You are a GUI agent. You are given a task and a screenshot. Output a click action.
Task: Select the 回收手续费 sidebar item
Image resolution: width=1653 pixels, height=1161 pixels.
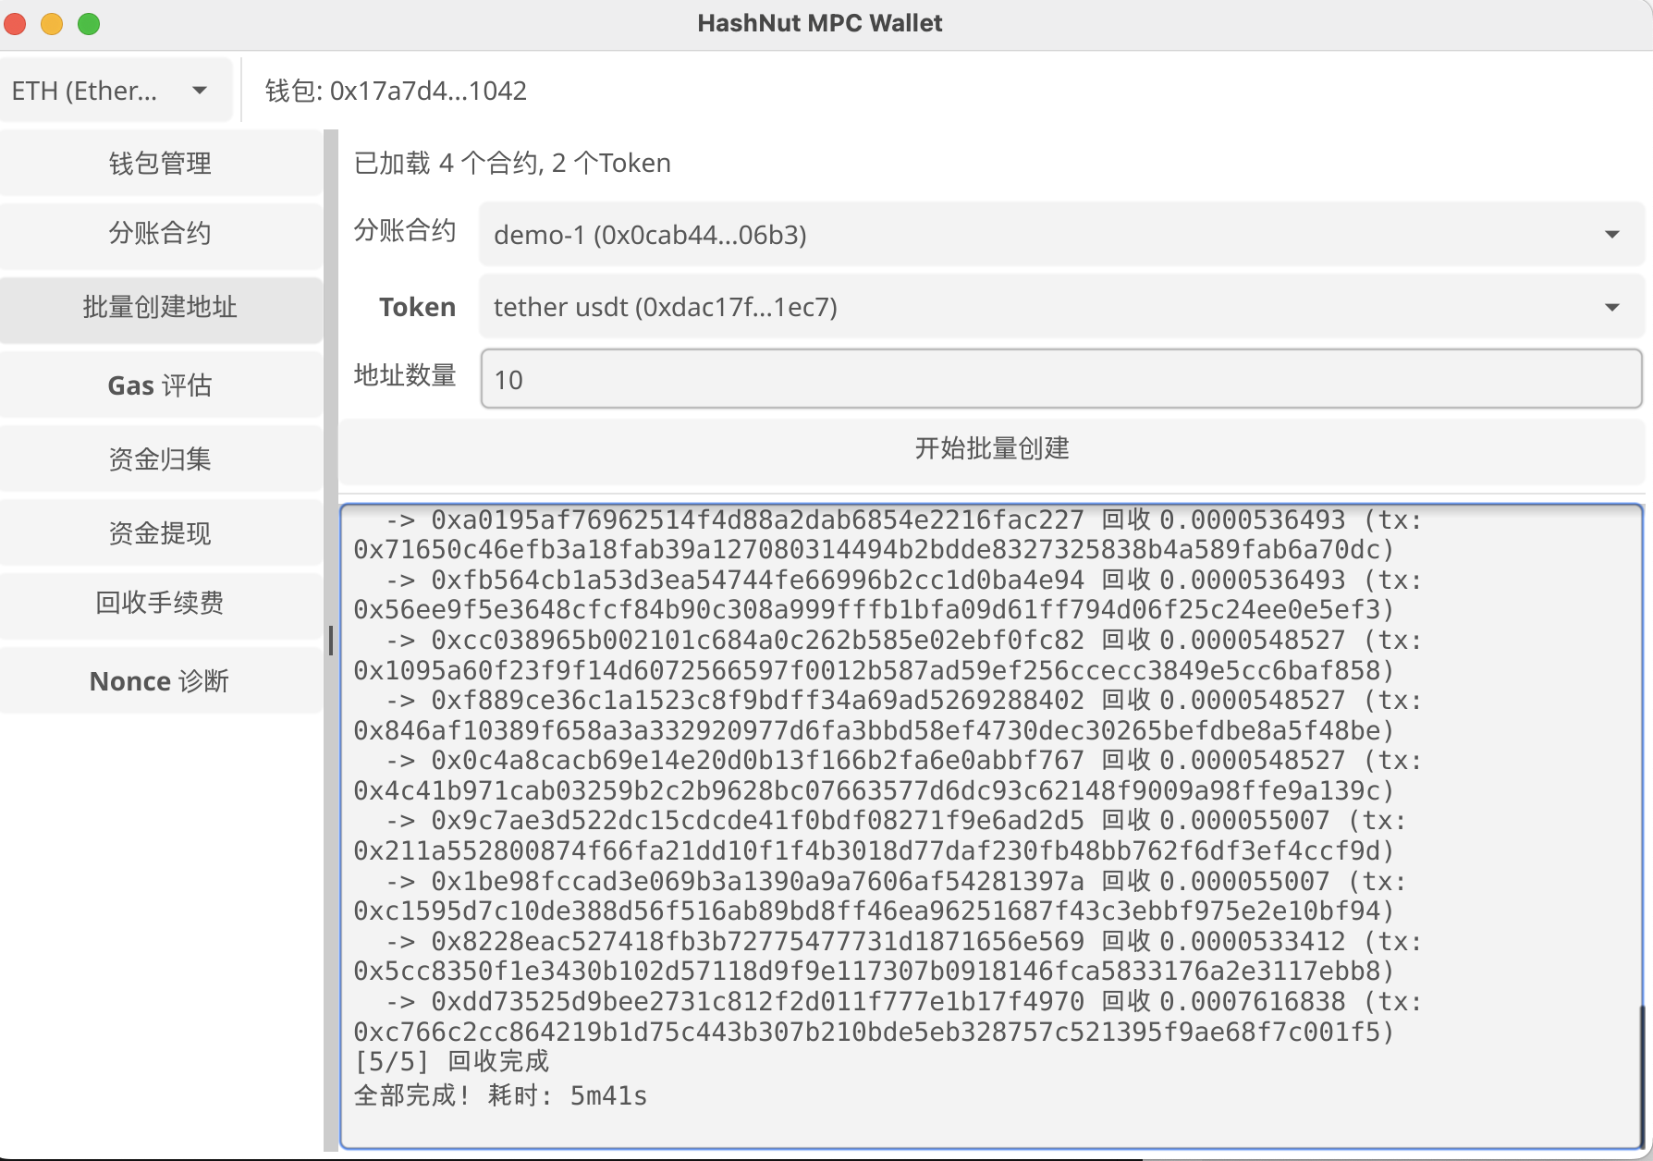tap(161, 603)
